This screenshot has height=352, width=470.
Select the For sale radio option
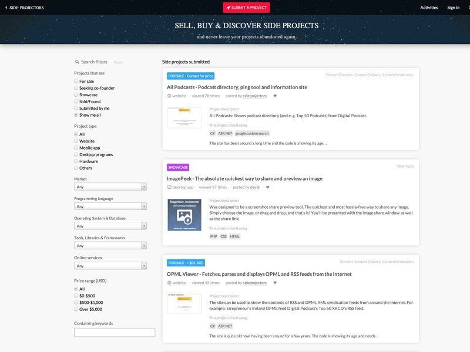(x=76, y=81)
